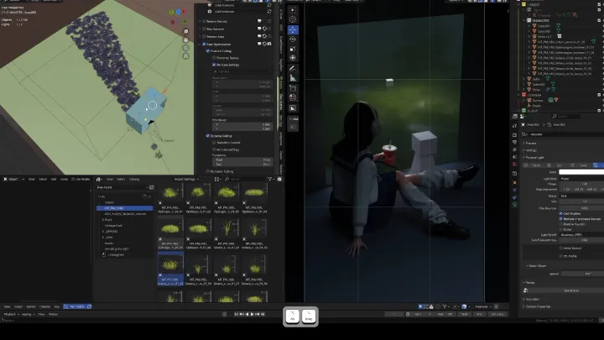The image size is (604, 340).
Task: Toggle Frustum Culling checkbox
Action: click(208, 51)
